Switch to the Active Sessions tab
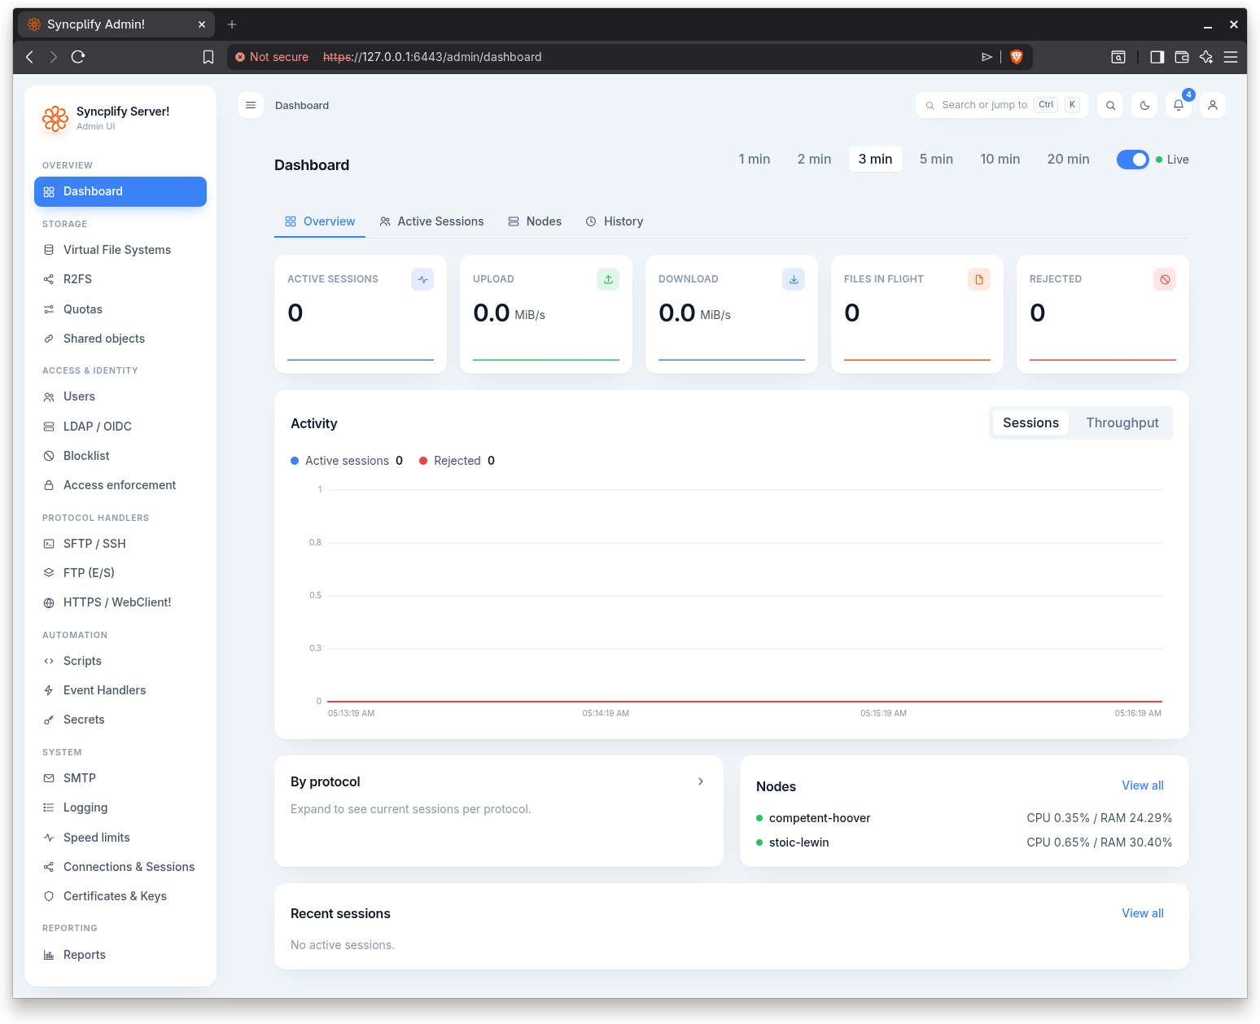 [x=431, y=221]
